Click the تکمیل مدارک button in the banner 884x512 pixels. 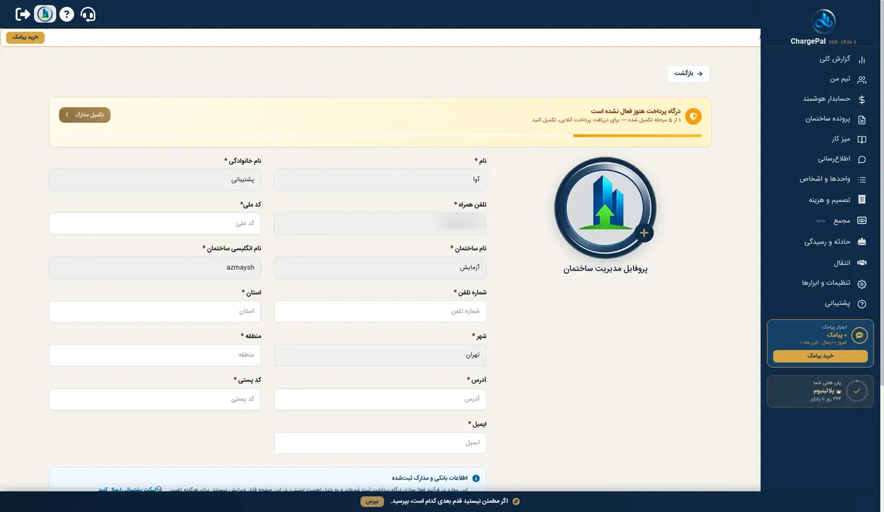tap(85, 115)
